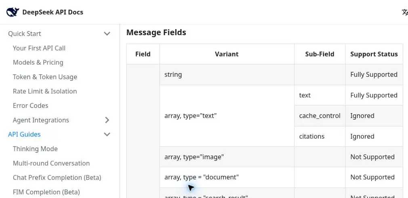408x198 pixels.
Task: Click Ignored status for cache_control
Action: pos(374,116)
